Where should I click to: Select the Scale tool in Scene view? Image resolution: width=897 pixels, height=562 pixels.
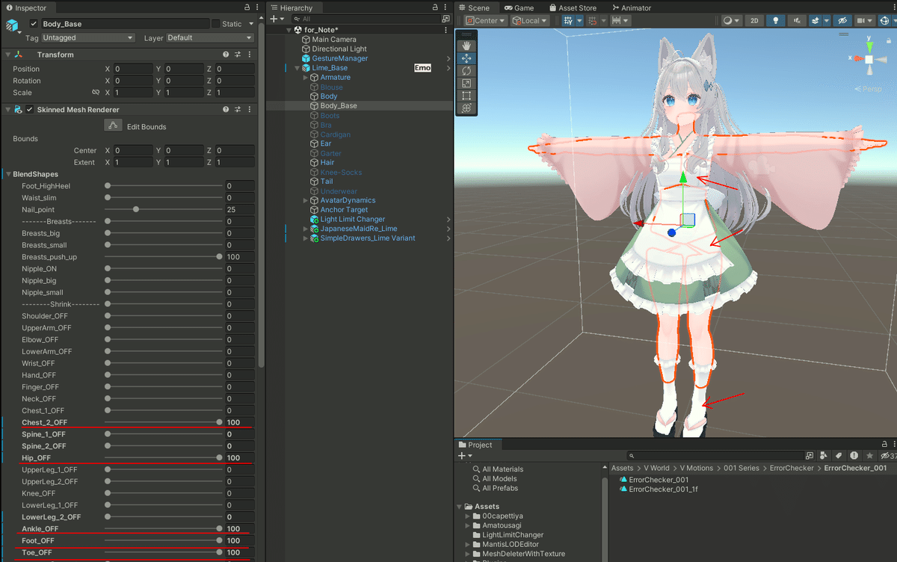pos(466,83)
